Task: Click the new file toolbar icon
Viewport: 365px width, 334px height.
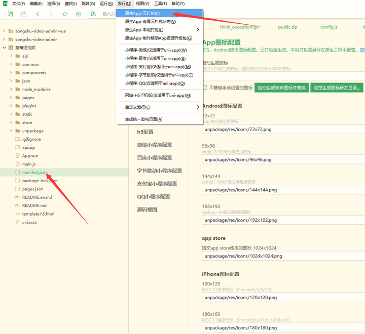Action: point(10,14)
